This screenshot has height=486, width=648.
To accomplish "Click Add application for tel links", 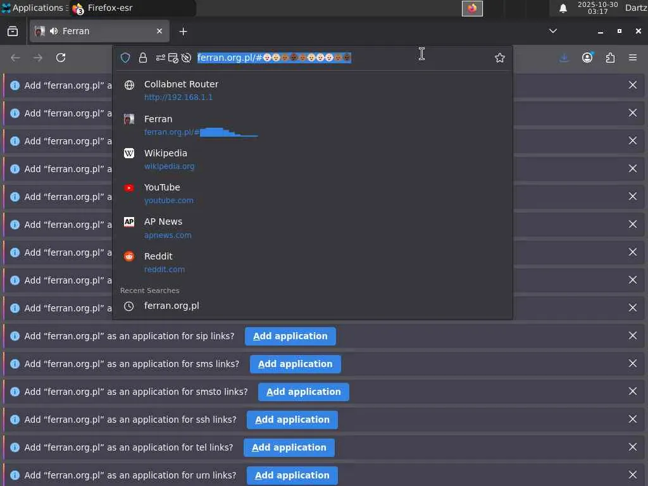I will [289, 447].
